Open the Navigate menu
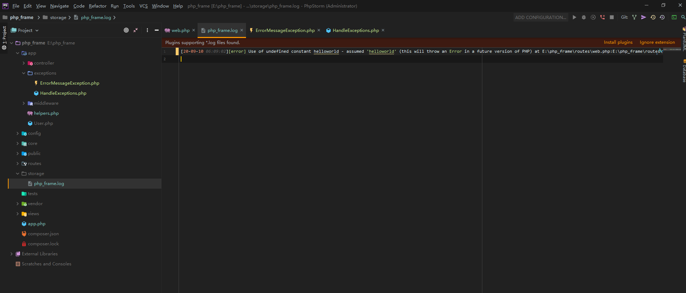The image size is (686, 293). click(60, 6)
